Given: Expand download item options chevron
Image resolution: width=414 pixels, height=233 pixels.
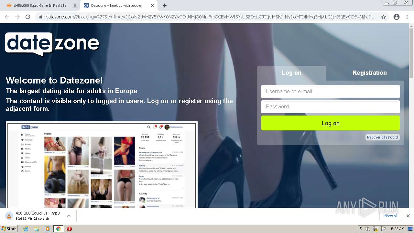Looking at the screenshot, I should 69,216.
